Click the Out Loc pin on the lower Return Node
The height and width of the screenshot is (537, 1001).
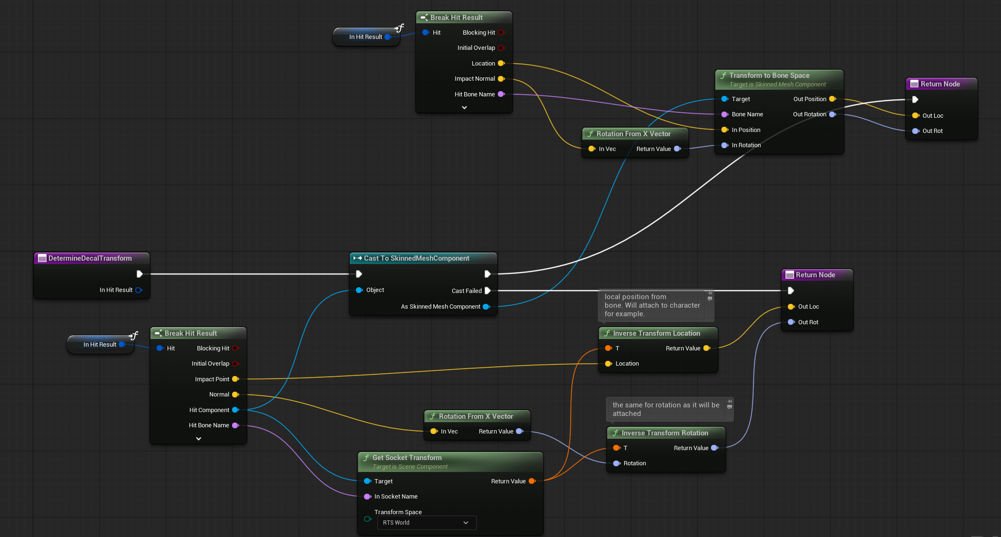791,307
